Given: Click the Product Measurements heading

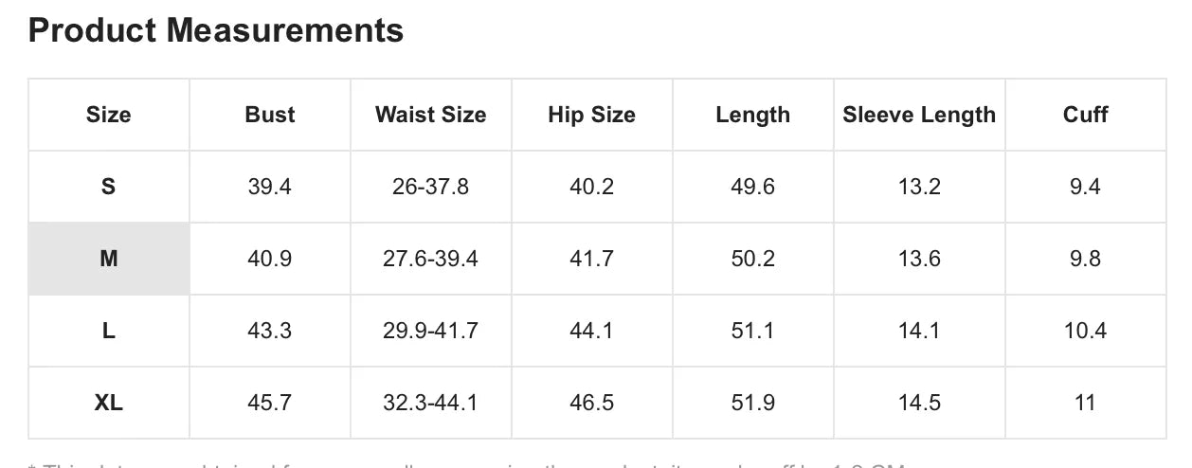Looking at the screenshot, I should (216, 30).
